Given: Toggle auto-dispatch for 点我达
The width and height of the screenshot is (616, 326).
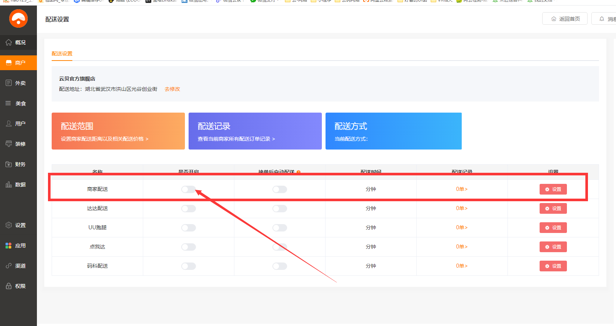Looking at the screenshot, I should 280,247.
